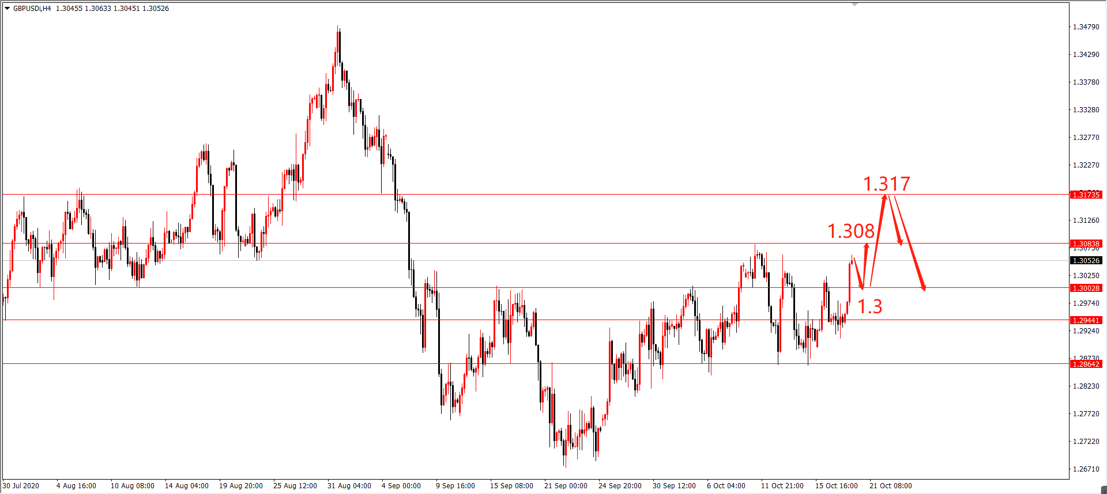This screenshot has width=1107, height=494.
Task: Click the 21 Oct 08:00 time label
Action: pyautogui.click(x=891, y=486)
